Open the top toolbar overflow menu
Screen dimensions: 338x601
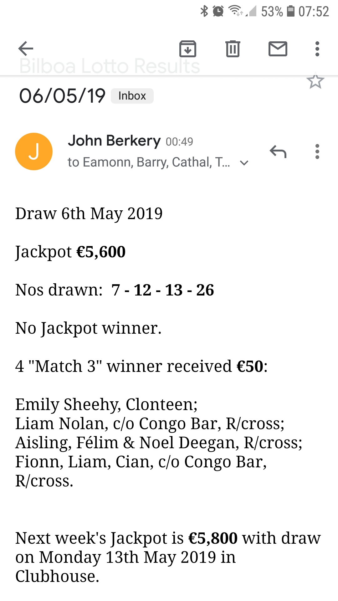(317, 49)
